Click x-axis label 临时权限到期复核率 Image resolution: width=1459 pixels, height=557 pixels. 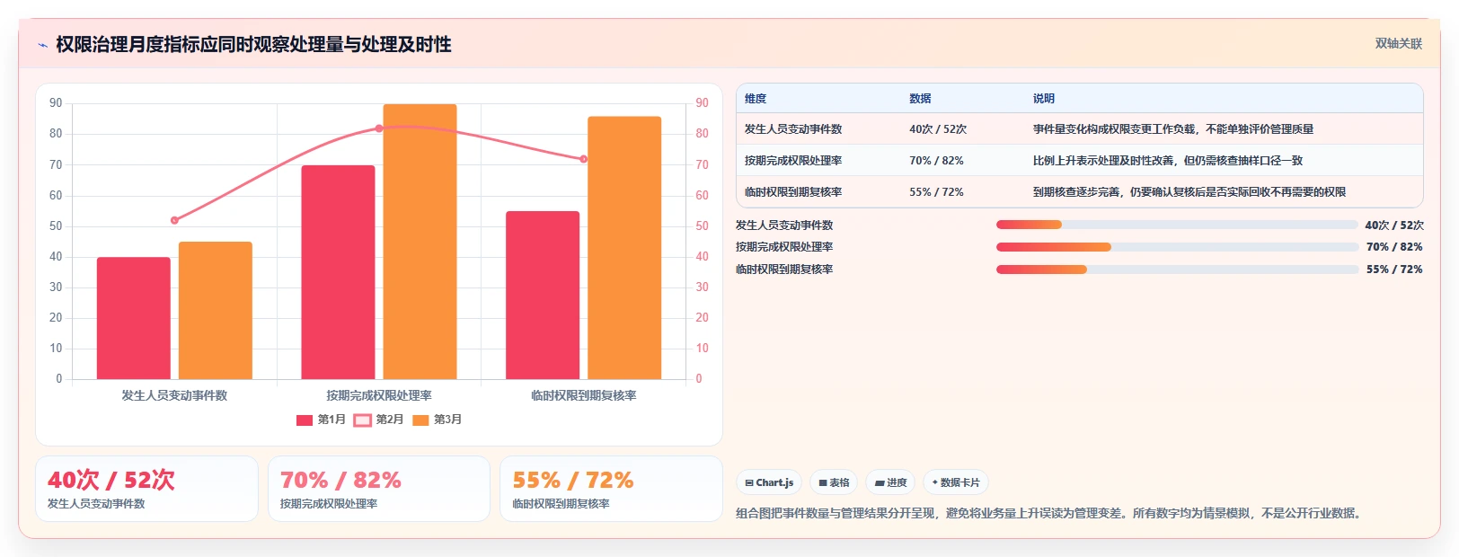tap(584, 395)
